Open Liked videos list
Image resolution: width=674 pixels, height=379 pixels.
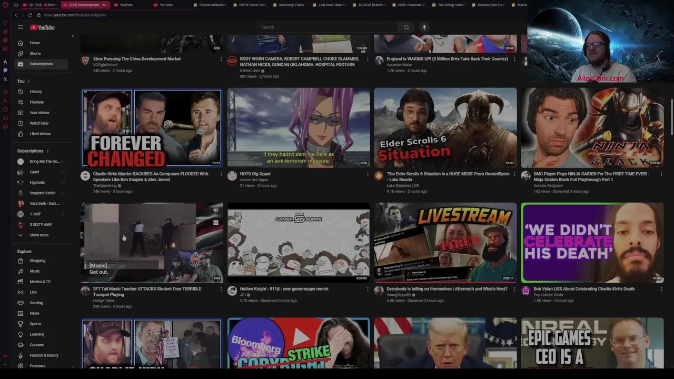point(41,134)
